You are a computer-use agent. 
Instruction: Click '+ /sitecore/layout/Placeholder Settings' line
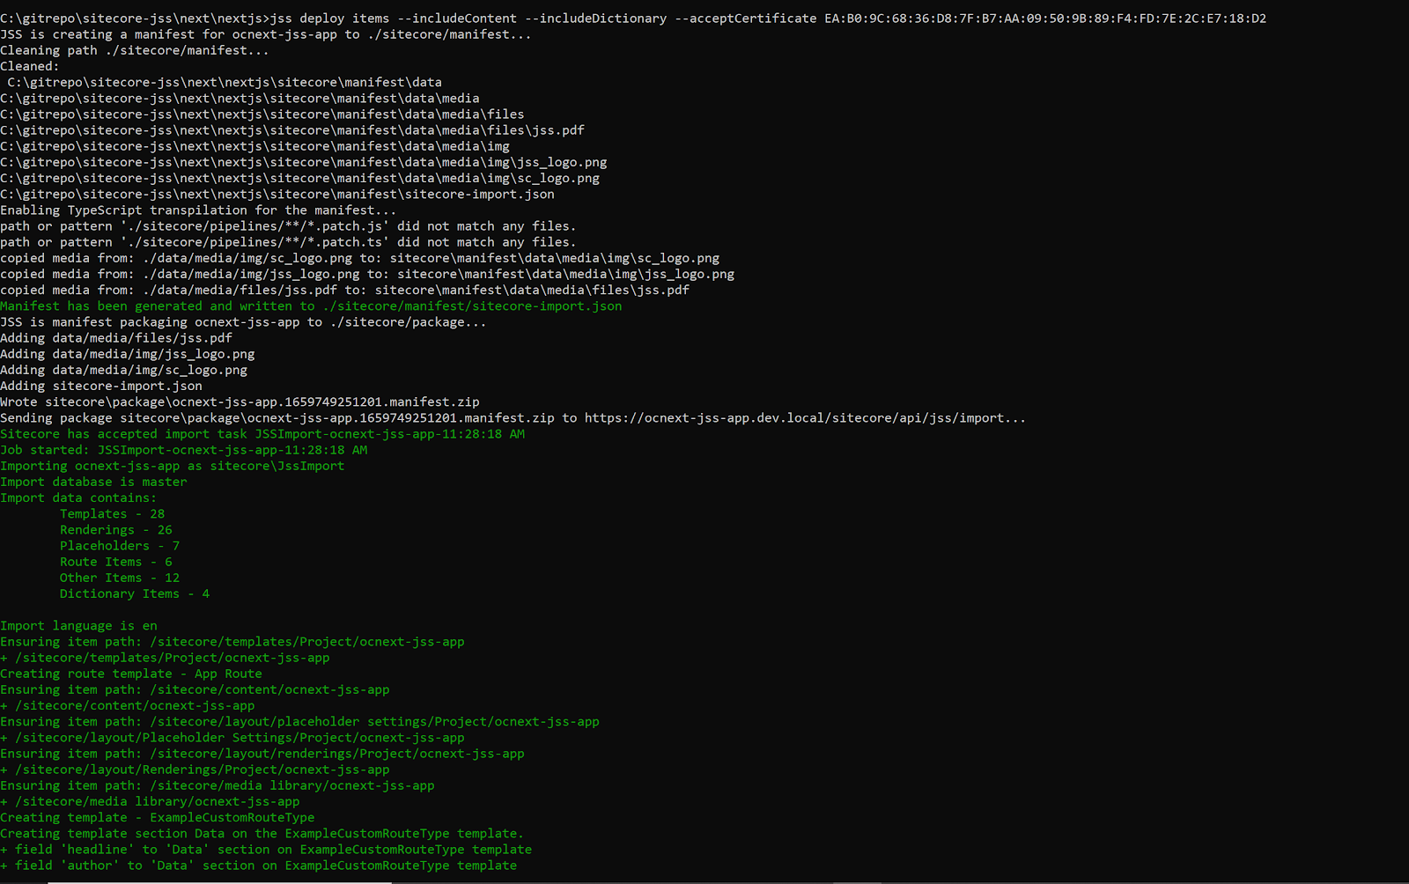tap(232, 738)
